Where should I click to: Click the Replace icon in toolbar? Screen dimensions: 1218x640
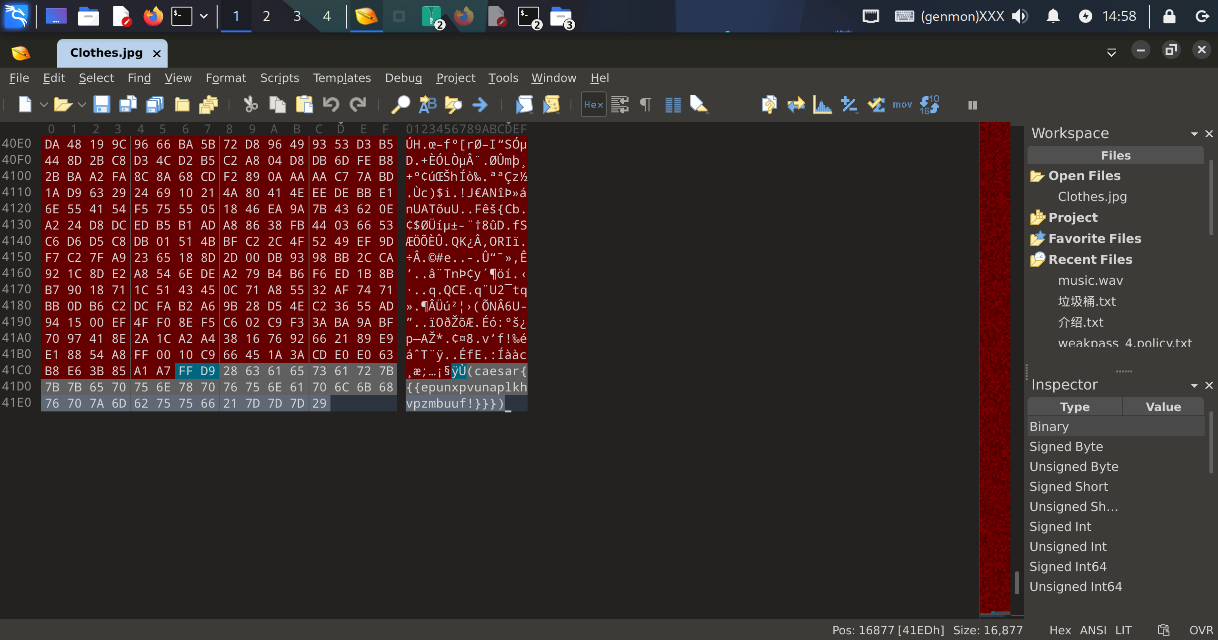[427, 105]
